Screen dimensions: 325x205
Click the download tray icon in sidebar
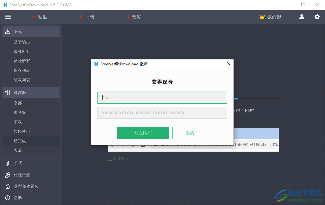[8, 32]
